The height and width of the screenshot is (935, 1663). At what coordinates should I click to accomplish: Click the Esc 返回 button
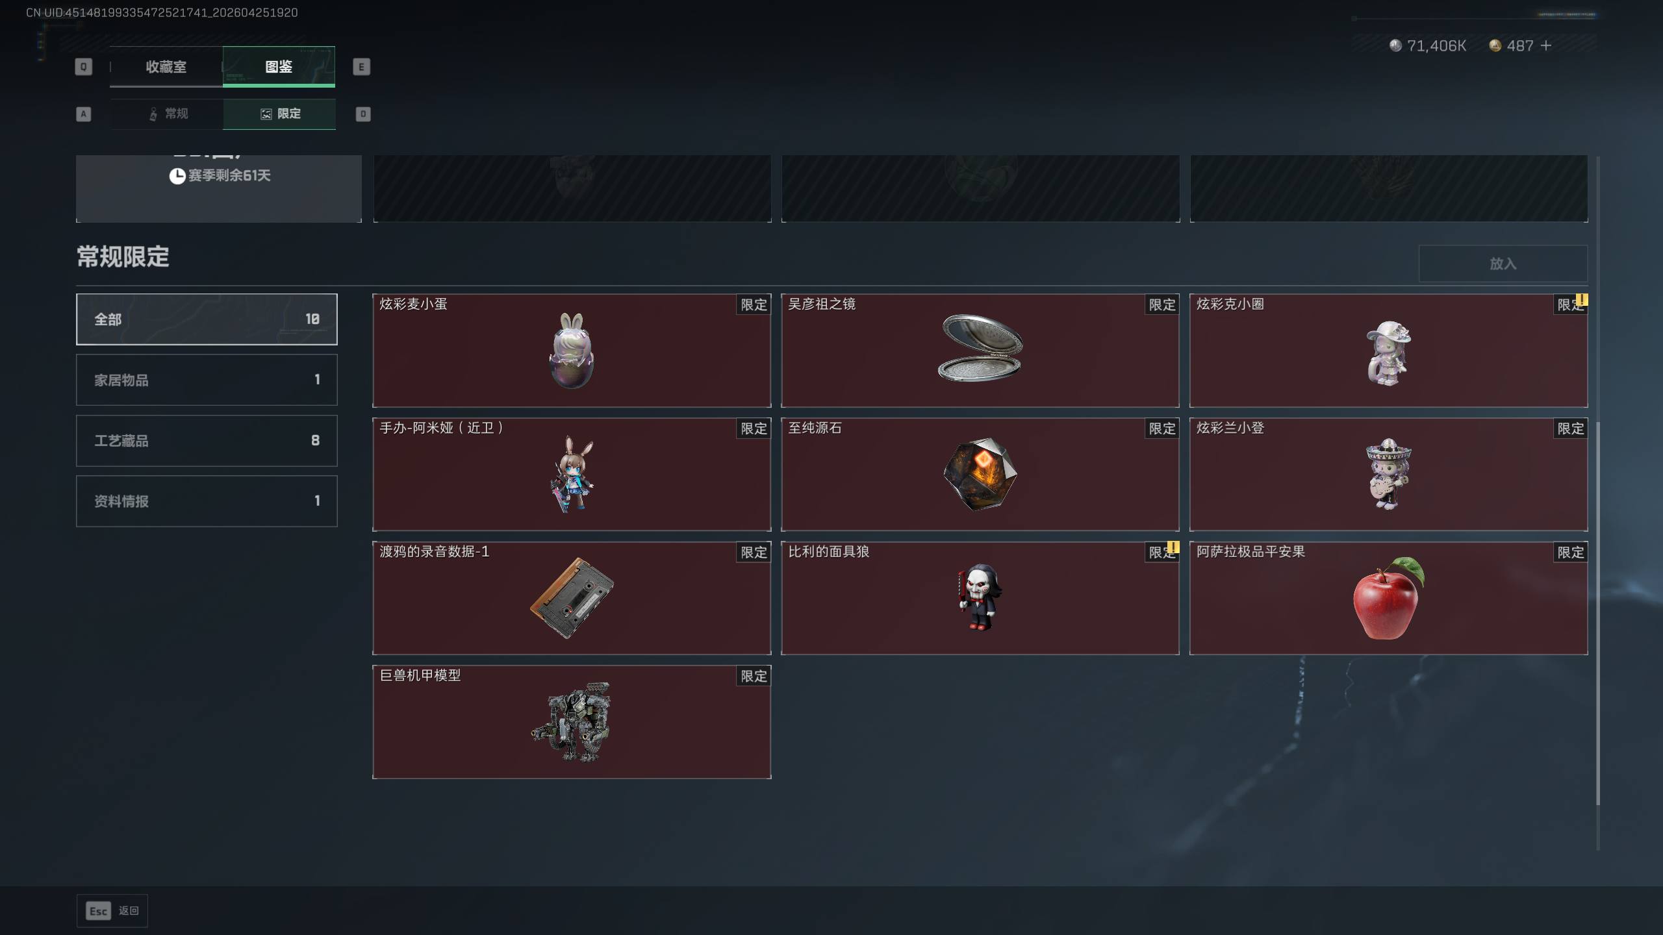point(112,911)
